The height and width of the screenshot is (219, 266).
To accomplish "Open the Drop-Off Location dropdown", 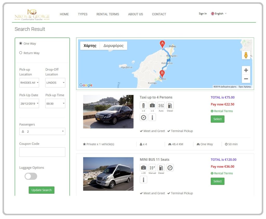I will 55,83.
